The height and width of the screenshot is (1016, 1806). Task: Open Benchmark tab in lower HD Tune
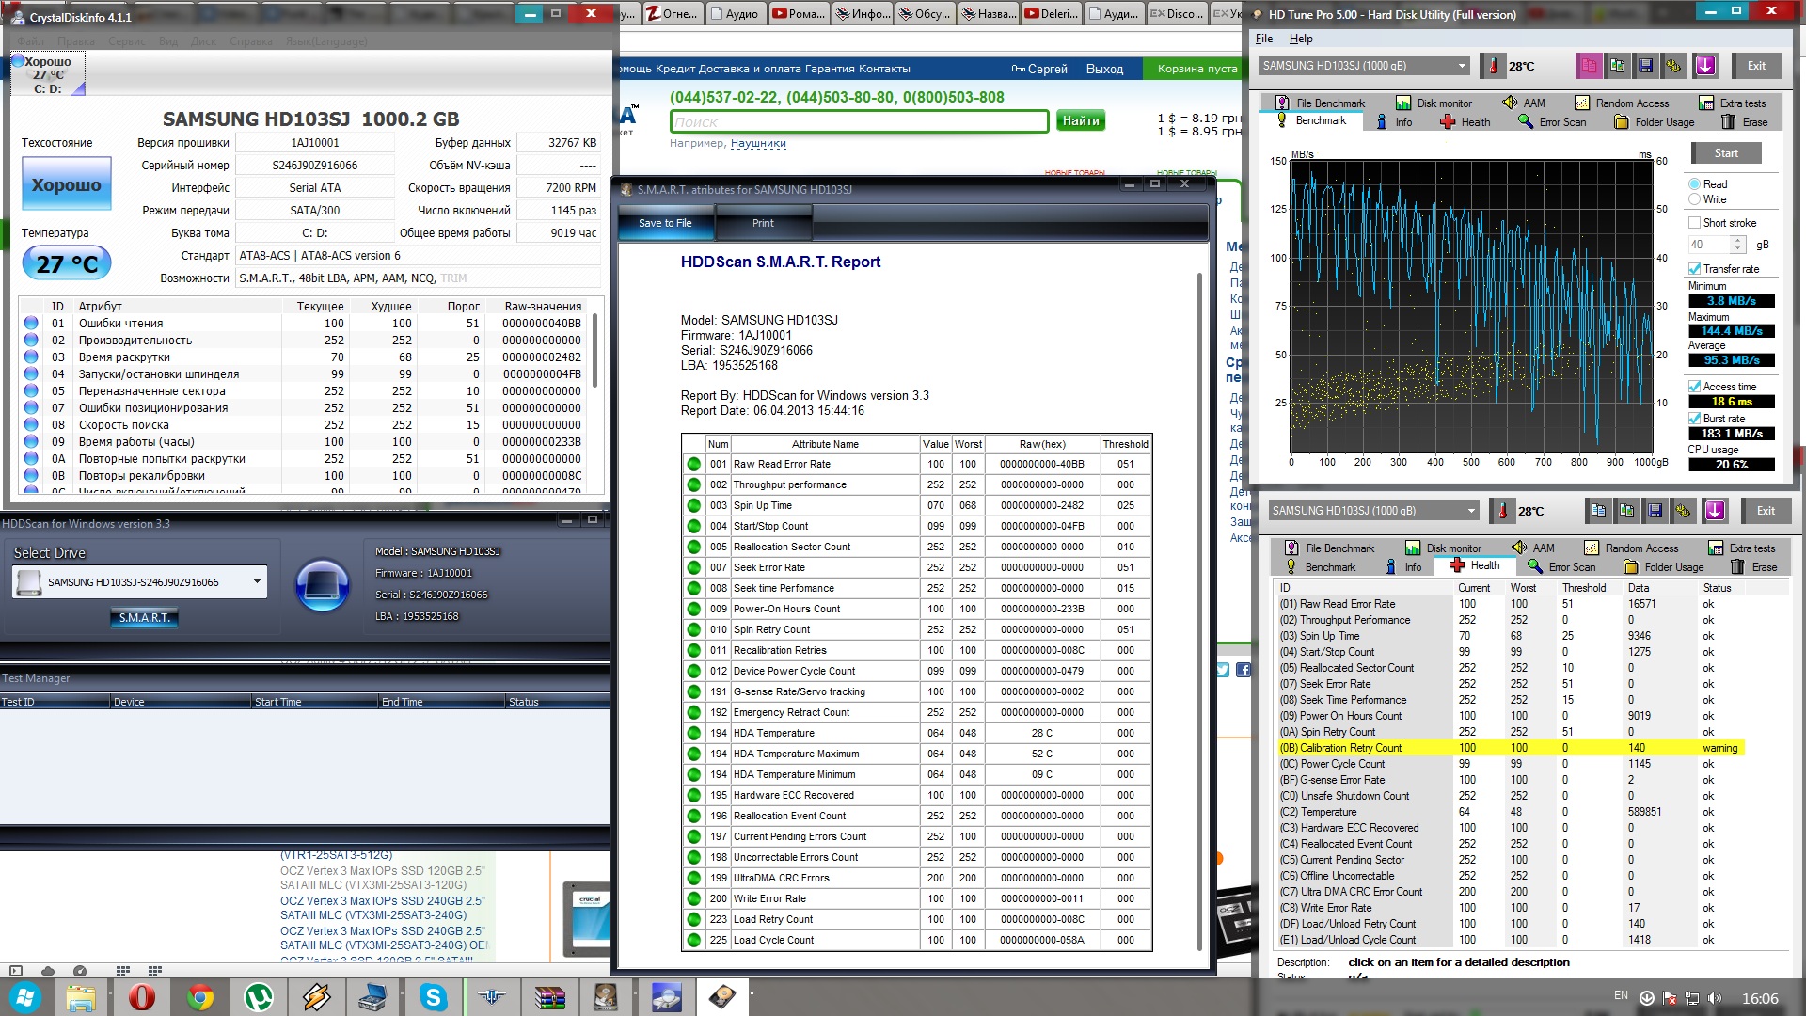click(x=1320, y=567)
